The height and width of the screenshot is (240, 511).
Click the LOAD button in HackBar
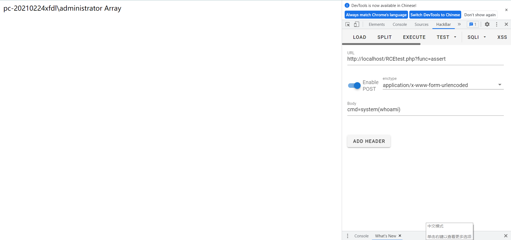[360, 37]
